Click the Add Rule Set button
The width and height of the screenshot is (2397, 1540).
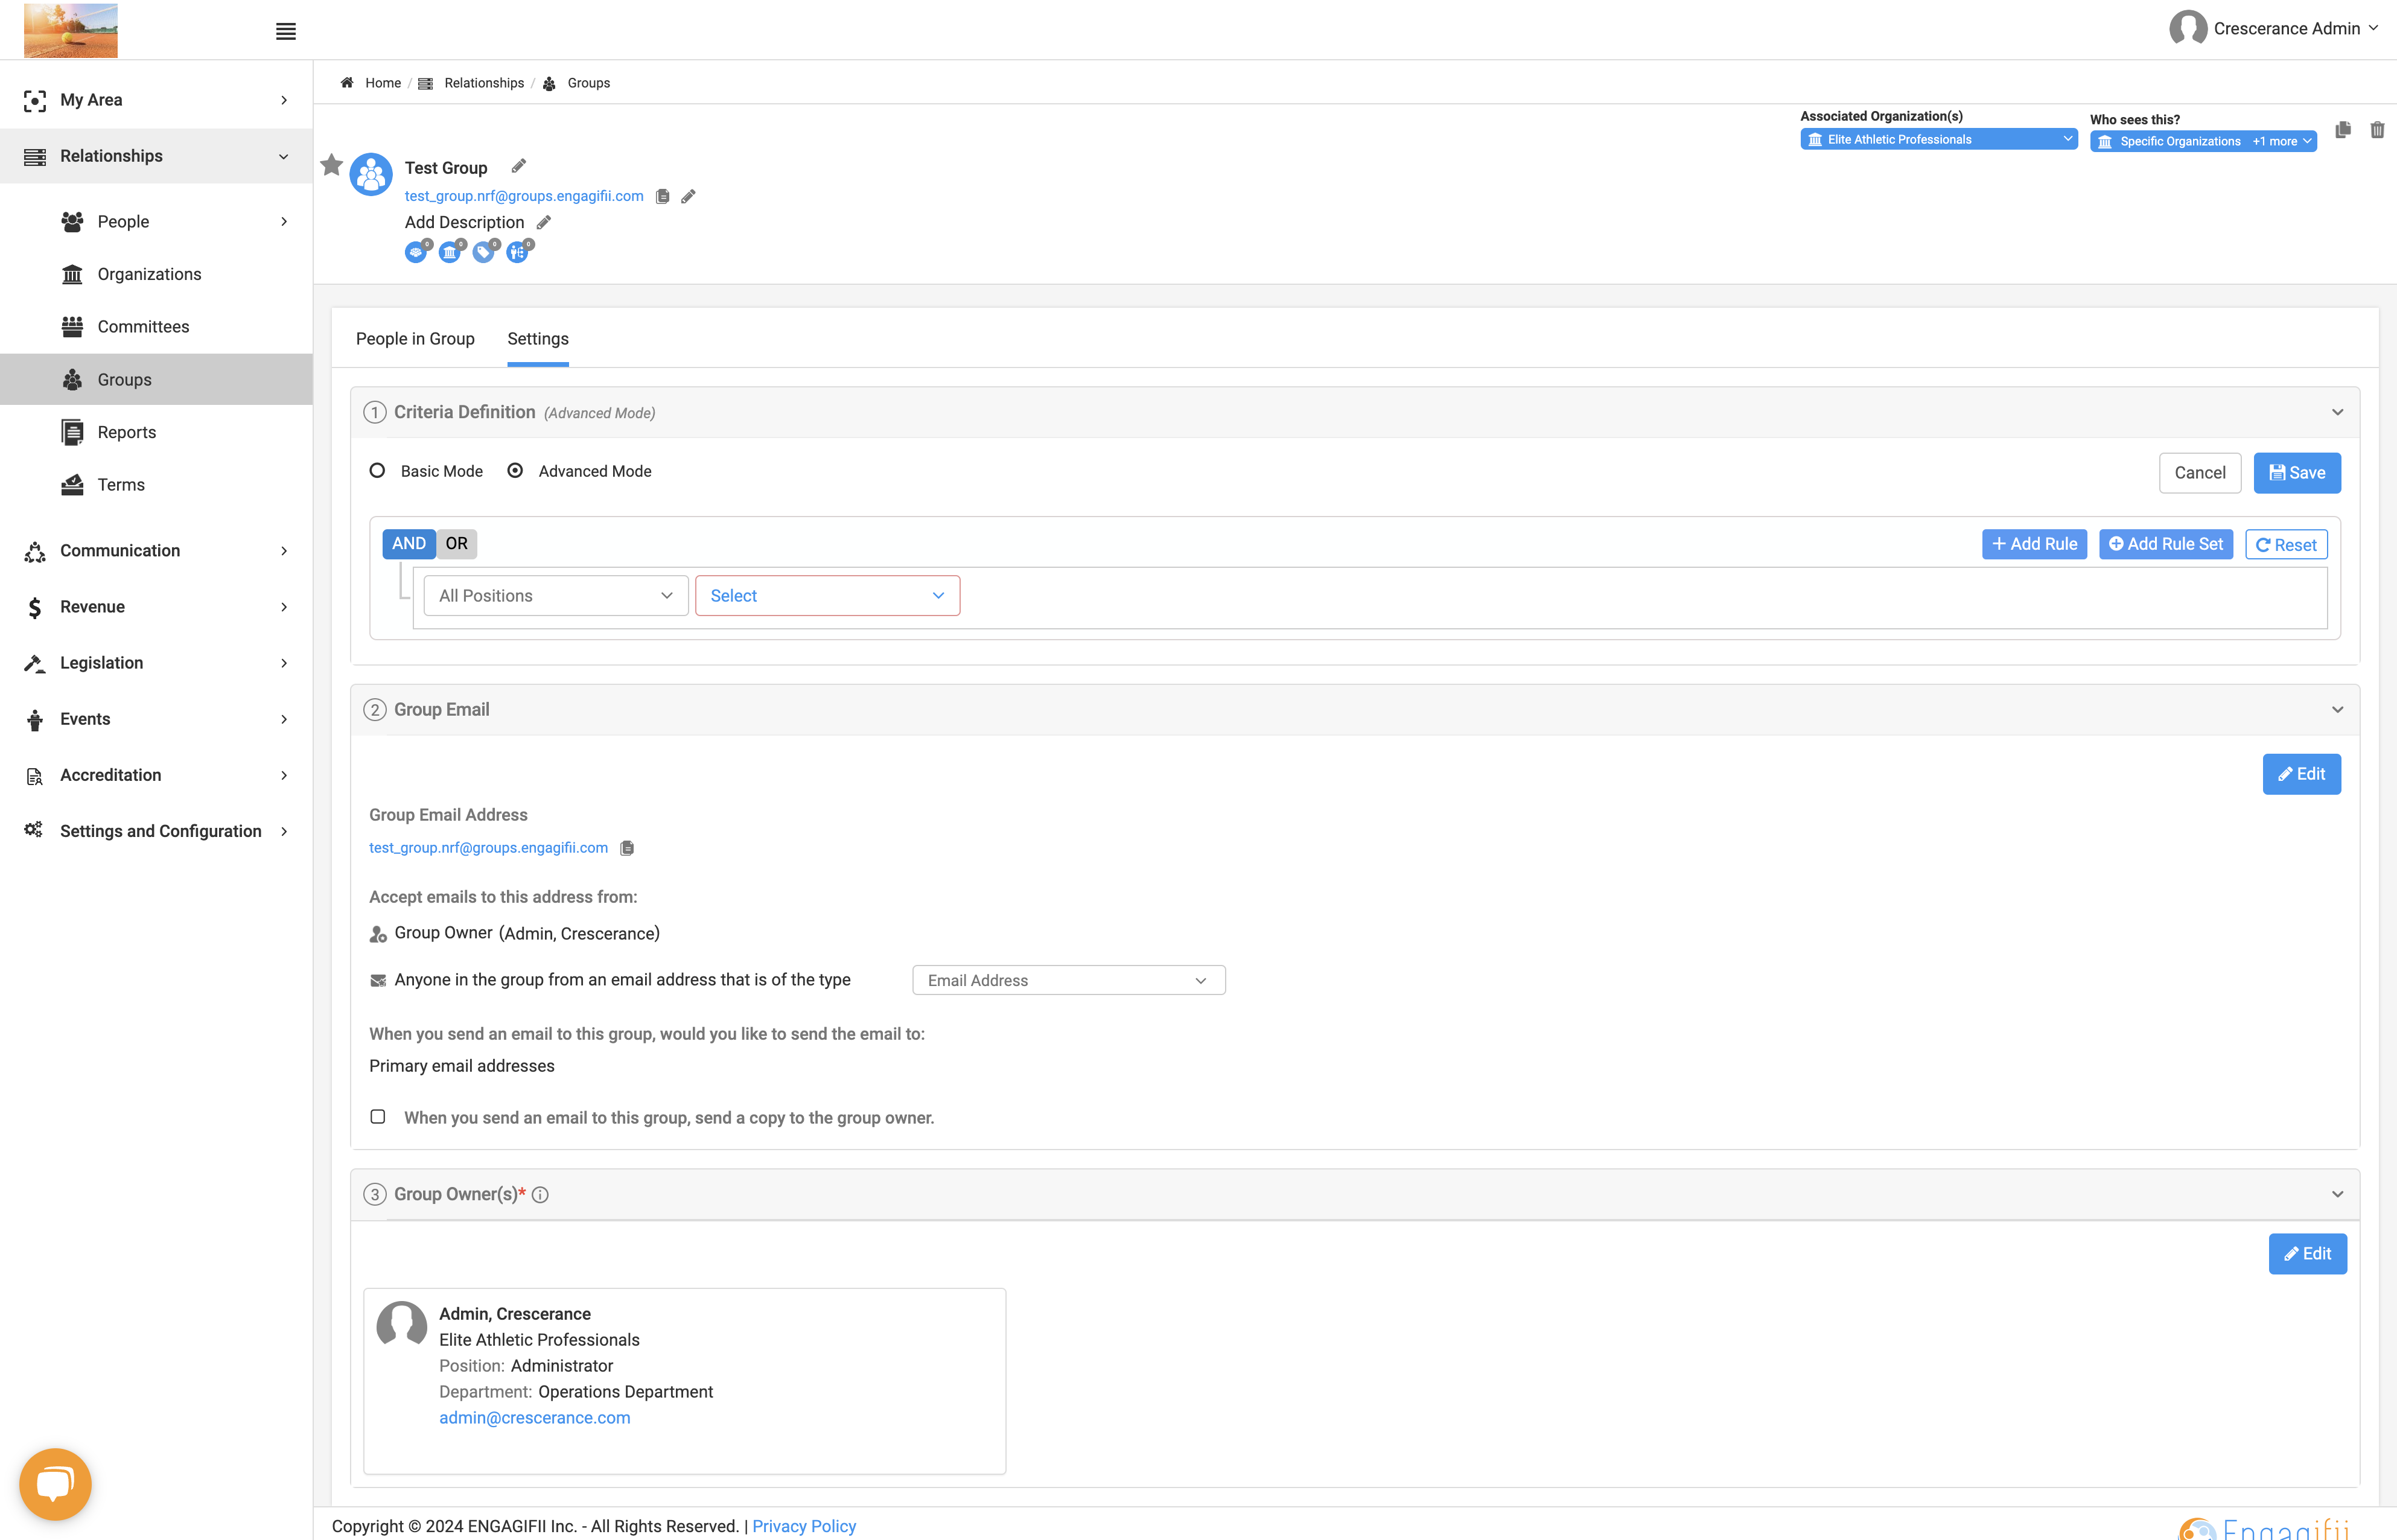pos(2166,544)
